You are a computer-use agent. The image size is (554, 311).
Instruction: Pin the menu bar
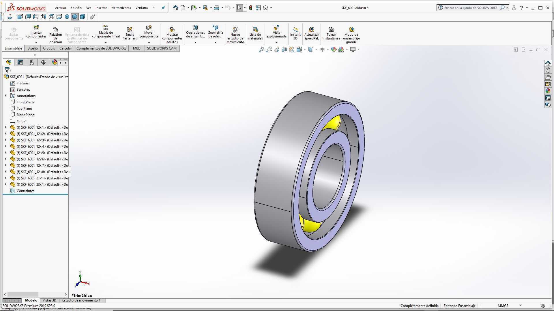163,8
